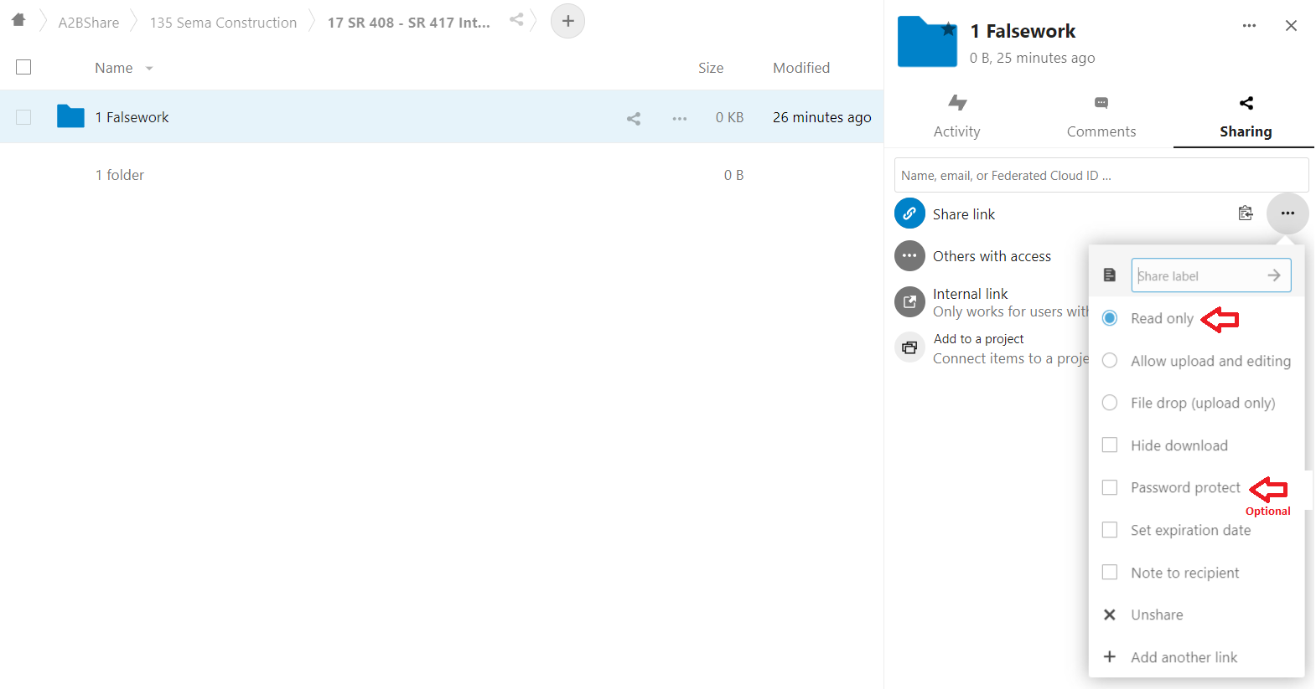Close the details sidebar
The image size is (1316, 689).
1291,26
